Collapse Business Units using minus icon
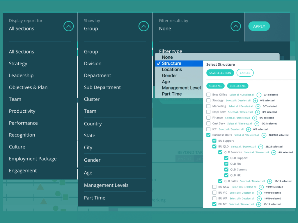The image size is (298, 223). pos(264,135)
